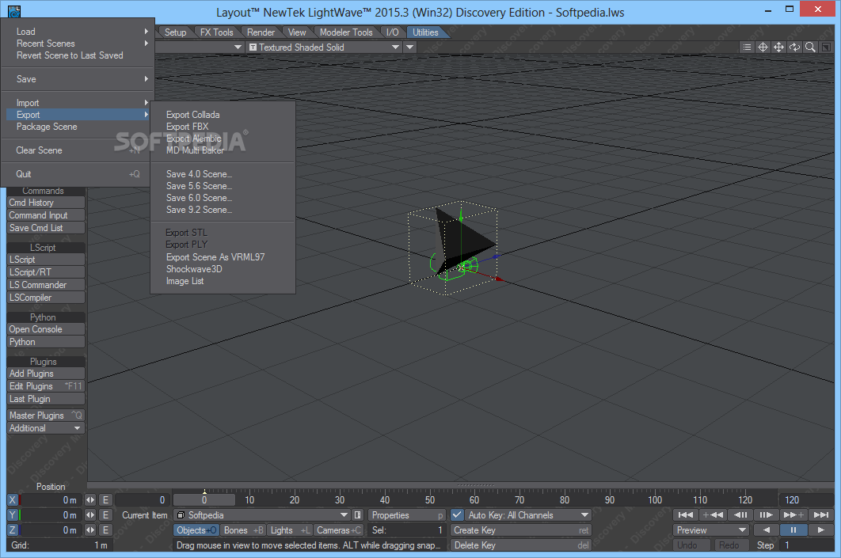Image resolution: width=841 pixels, height=558 pixels.
Task: Open the Render tab
Action: coord(261,32)
